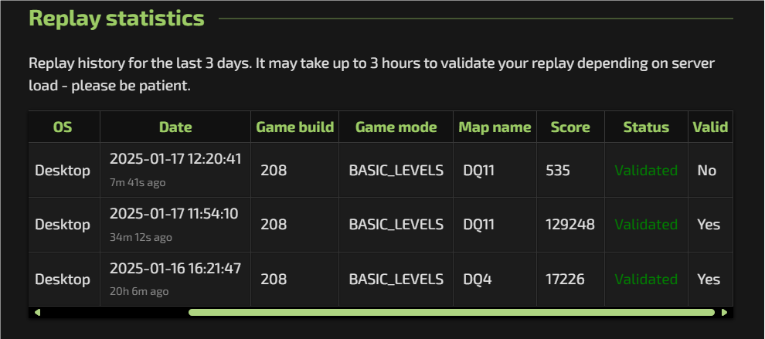Select the 2025-01-17 12:20:41 date cell
The image size is (765, 339).
pyautogui.click(x=175, y=160)
